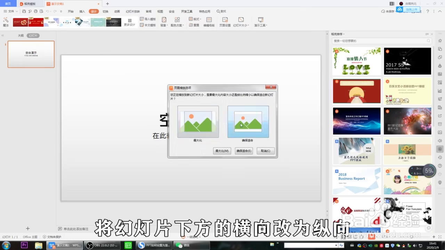Add a new document tab with plus

tap(107, 4)
